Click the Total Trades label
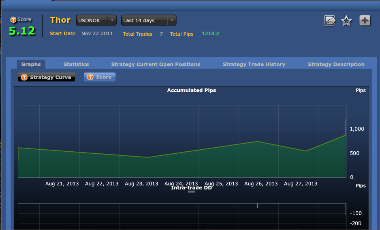This screenshot has height=230, width=380. 137,34
